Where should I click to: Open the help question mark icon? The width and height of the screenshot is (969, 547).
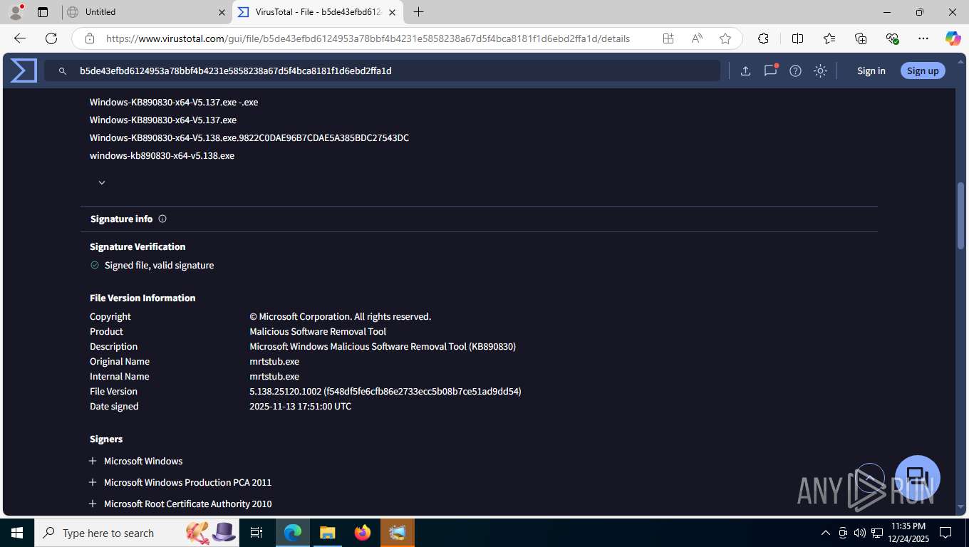click(x=796, y=71)
